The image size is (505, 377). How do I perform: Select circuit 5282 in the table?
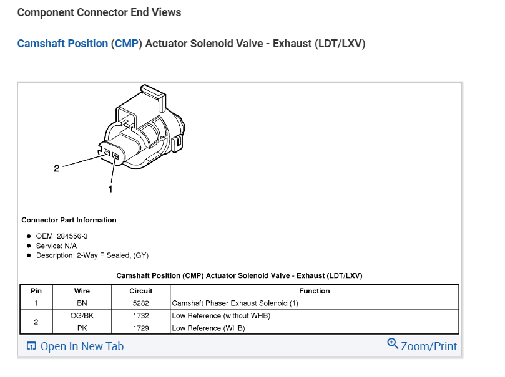click(140, 303)
